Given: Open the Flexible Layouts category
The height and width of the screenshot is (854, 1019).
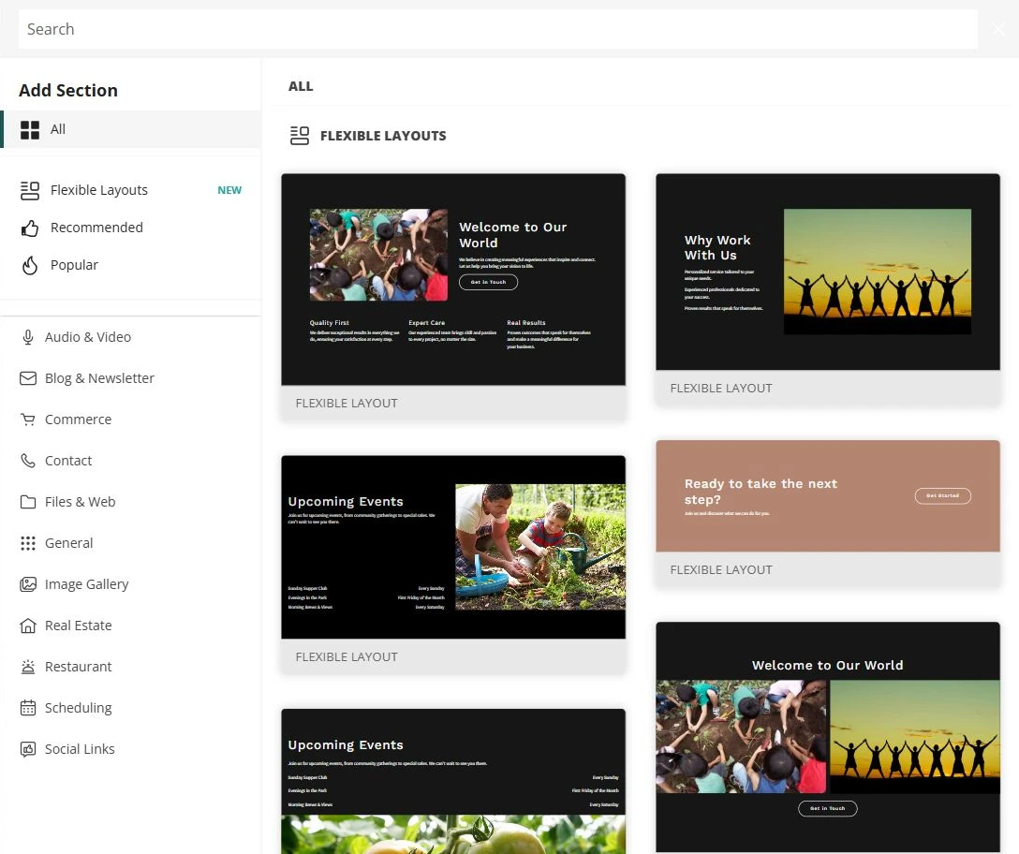Looking at the screenshot, I should [x=130, y=190].
